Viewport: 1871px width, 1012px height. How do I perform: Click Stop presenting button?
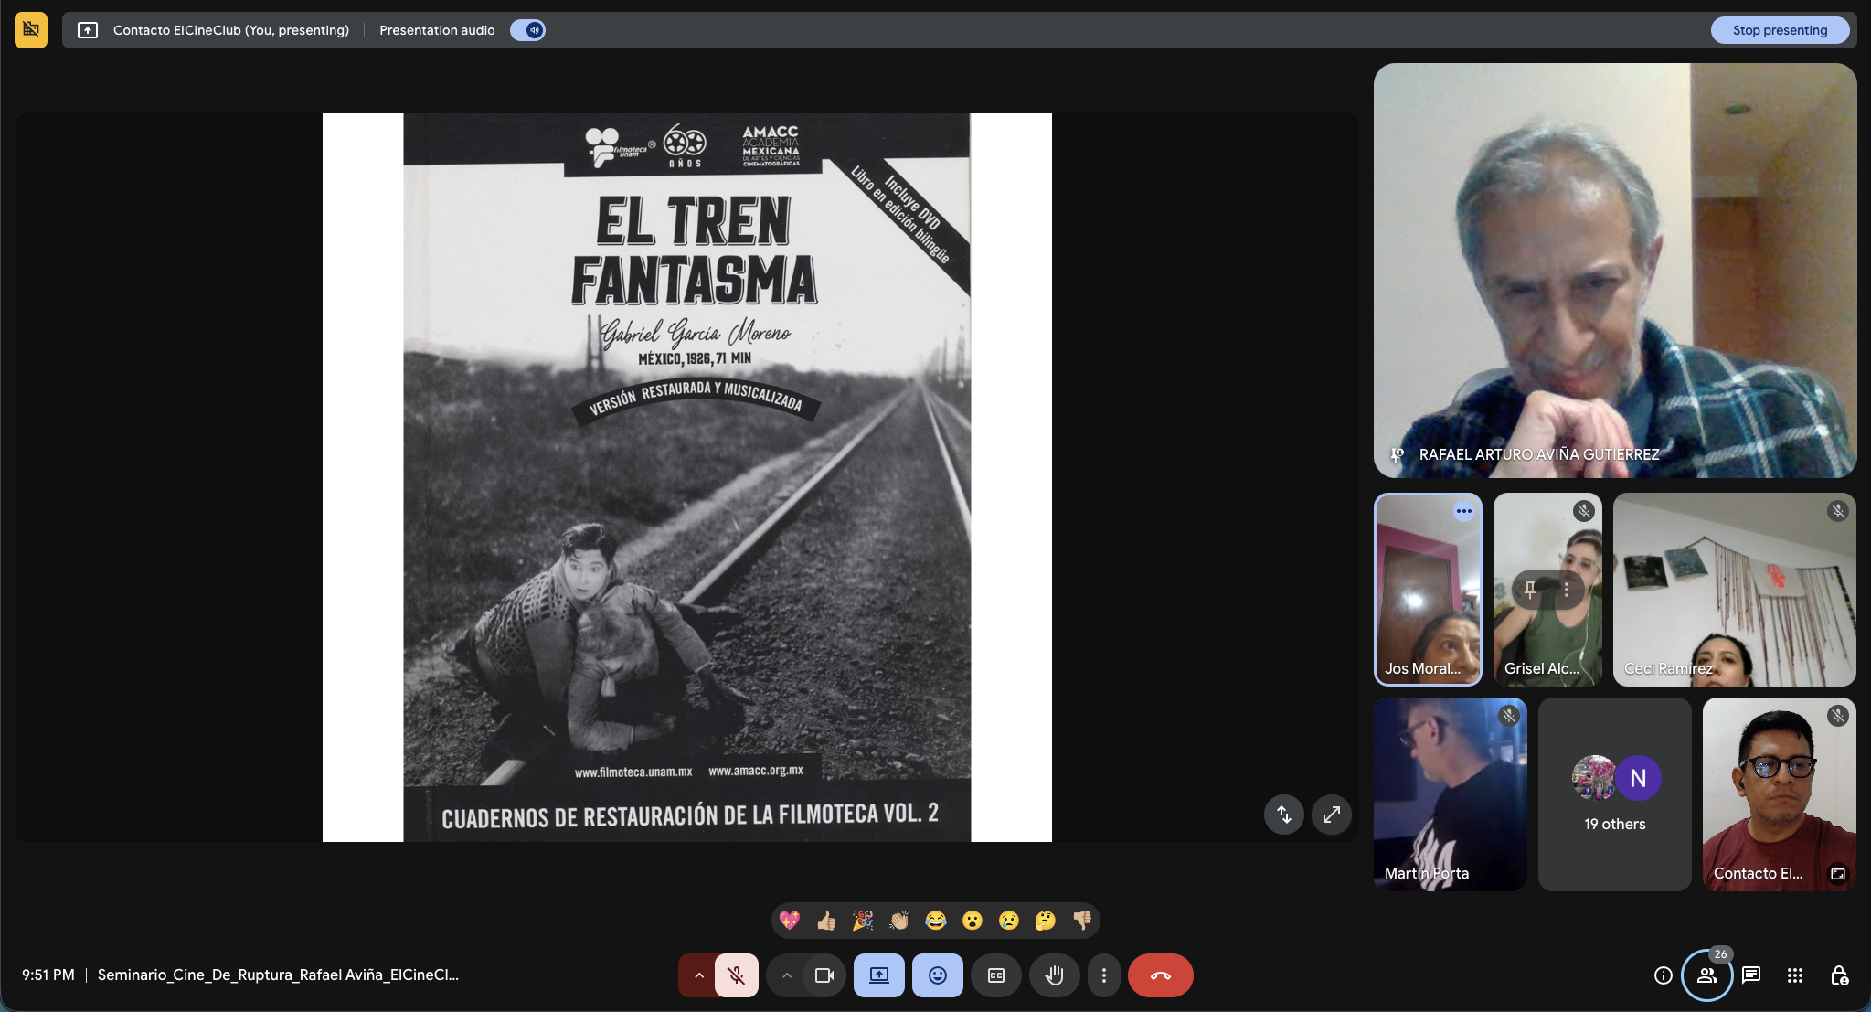pos(1779,30)
